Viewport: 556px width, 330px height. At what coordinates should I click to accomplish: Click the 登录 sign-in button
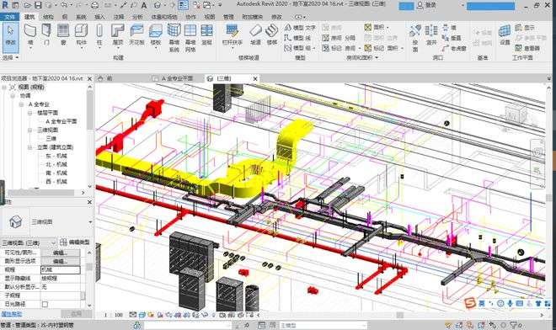pos(426,5)
